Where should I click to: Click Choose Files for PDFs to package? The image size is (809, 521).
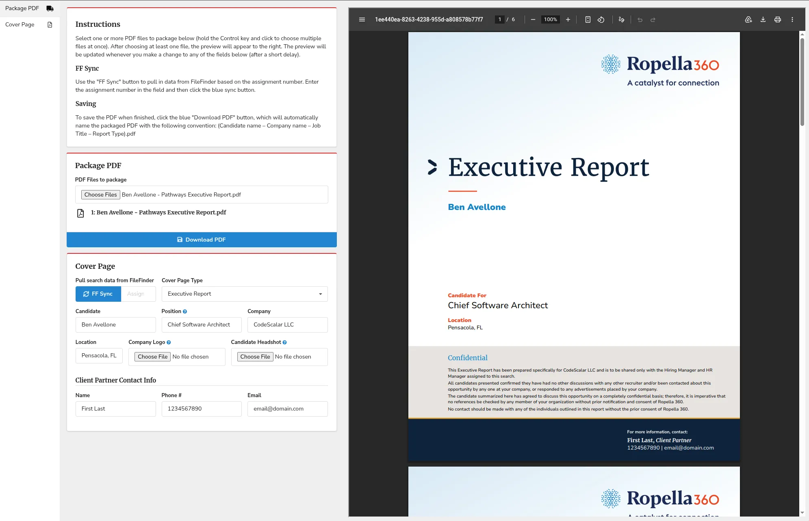pyautogui.click(x=100, y=195)
